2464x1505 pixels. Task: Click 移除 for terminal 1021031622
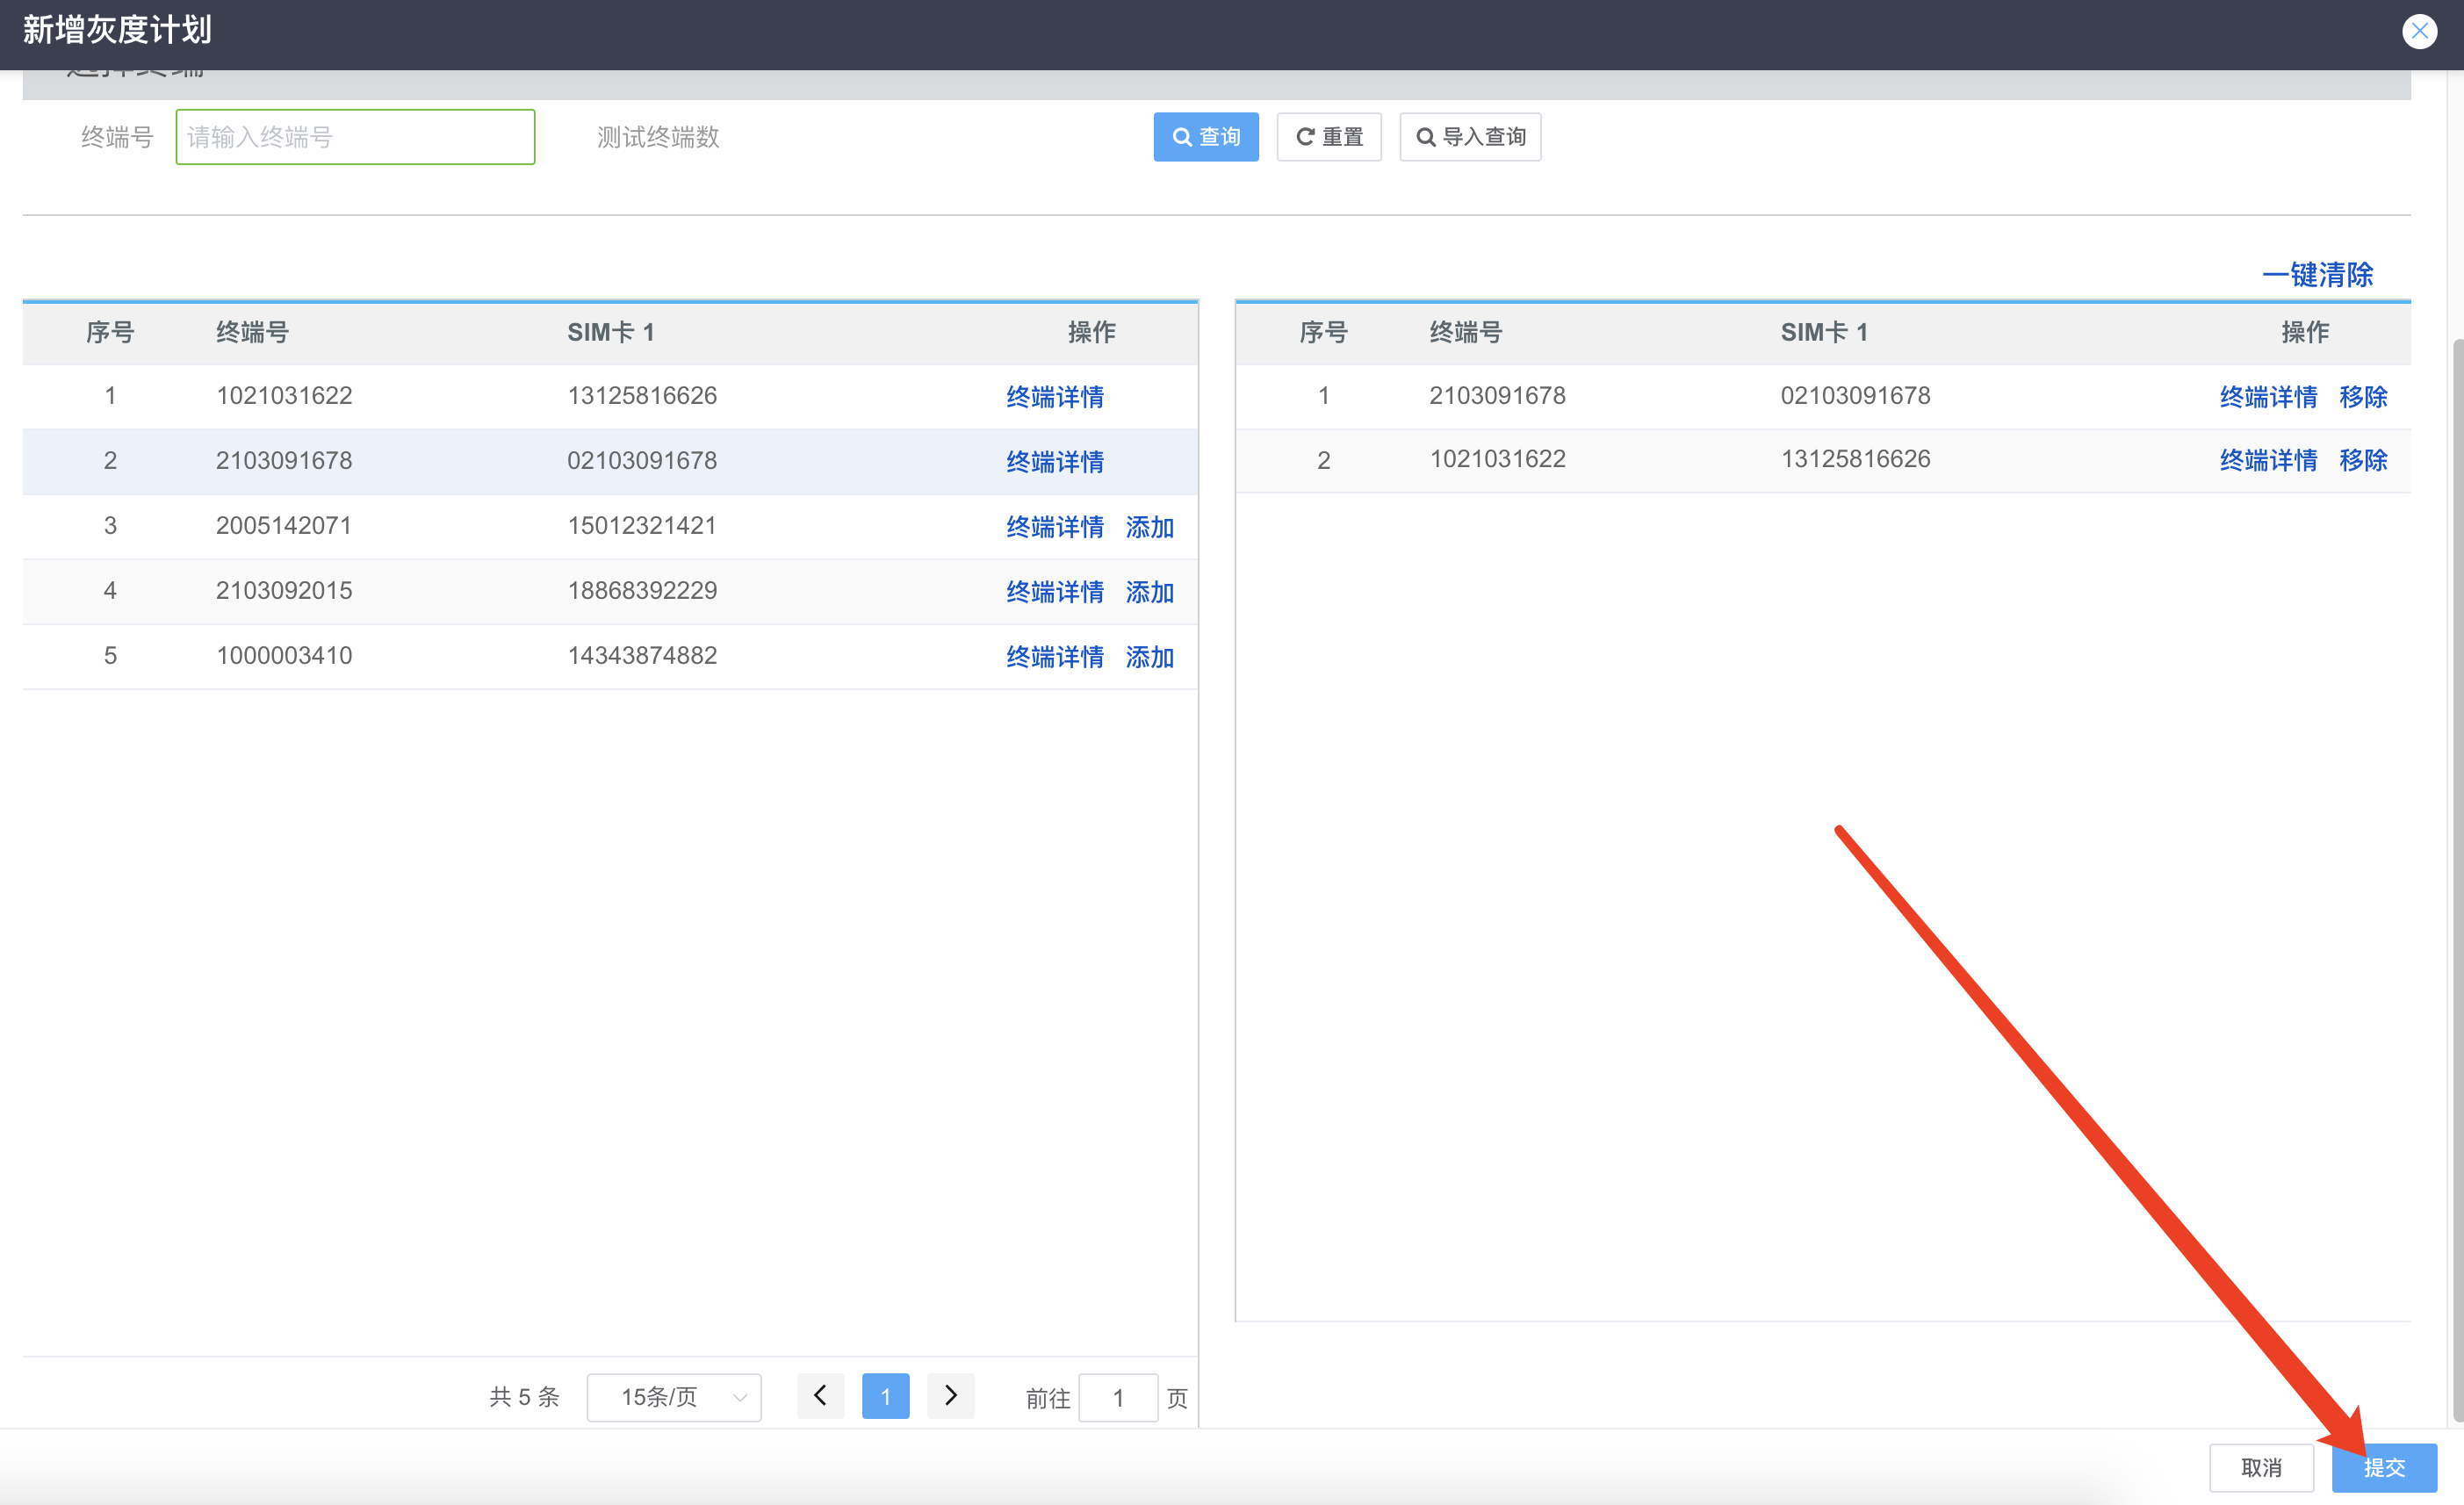tap(2362, 460)
